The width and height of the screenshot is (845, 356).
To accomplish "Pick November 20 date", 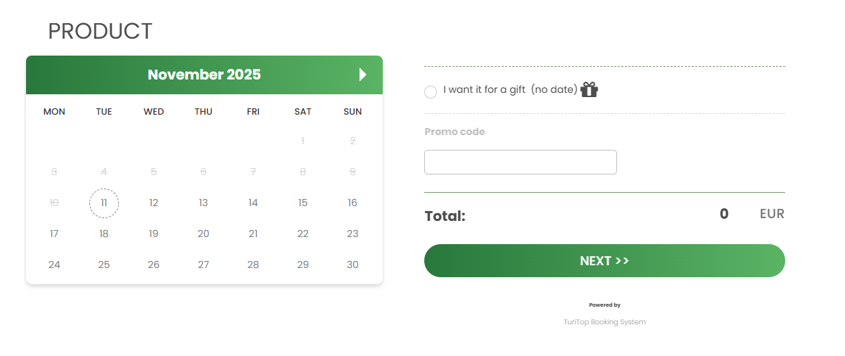I will [x=203, y=234].
